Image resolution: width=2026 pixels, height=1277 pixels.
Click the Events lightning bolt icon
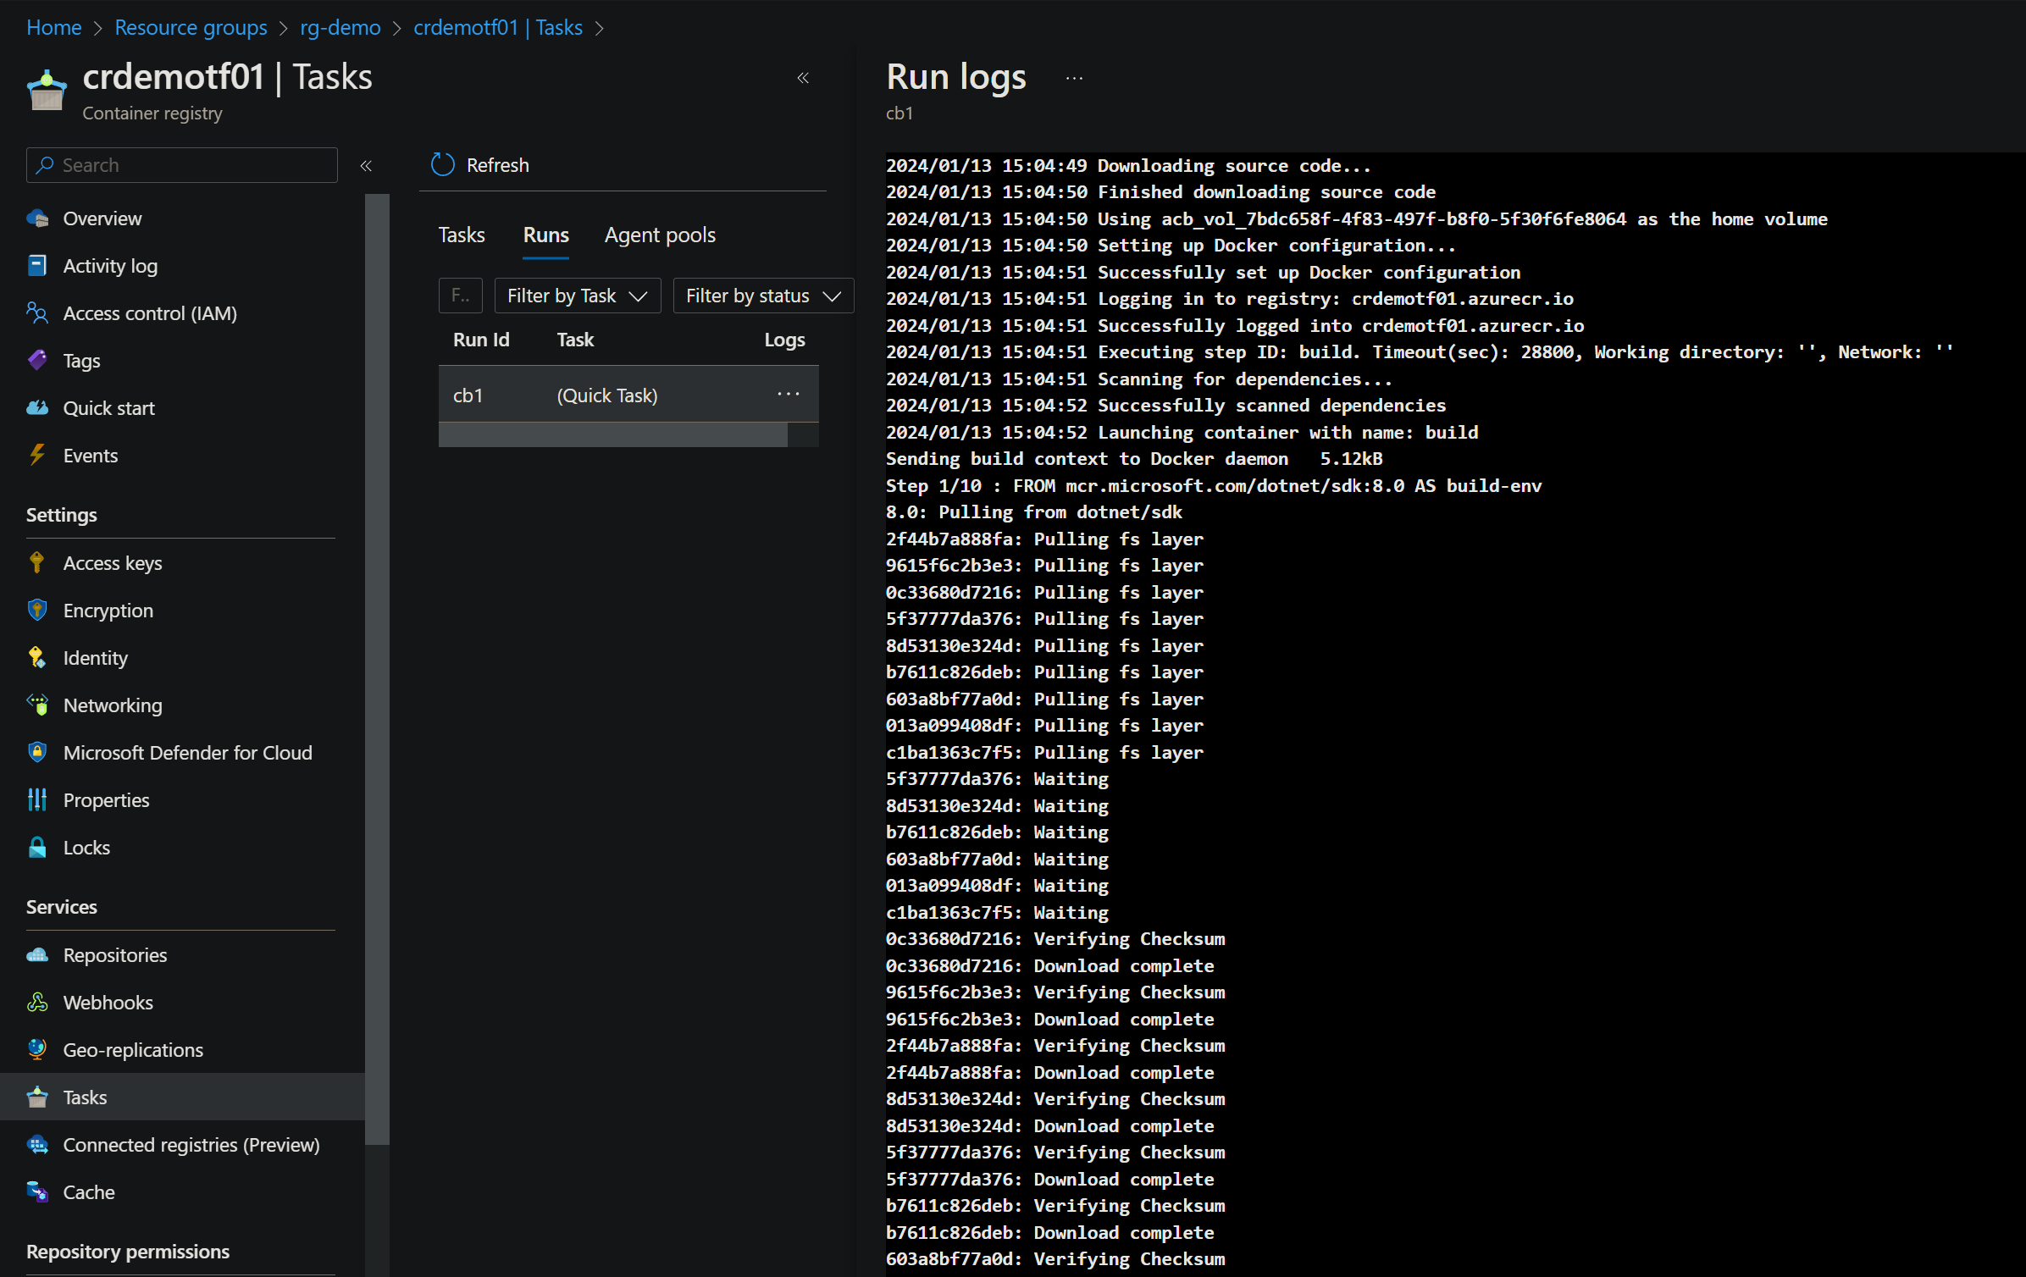coord(37,455)
